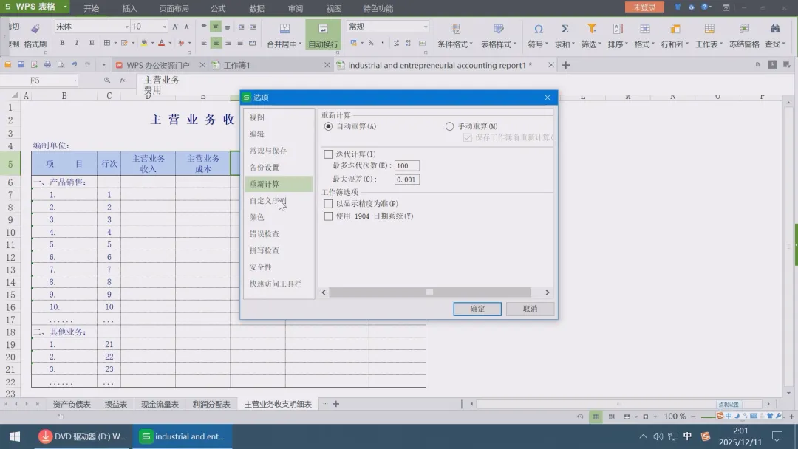Click the undo arrow icon

coord(75,65)
